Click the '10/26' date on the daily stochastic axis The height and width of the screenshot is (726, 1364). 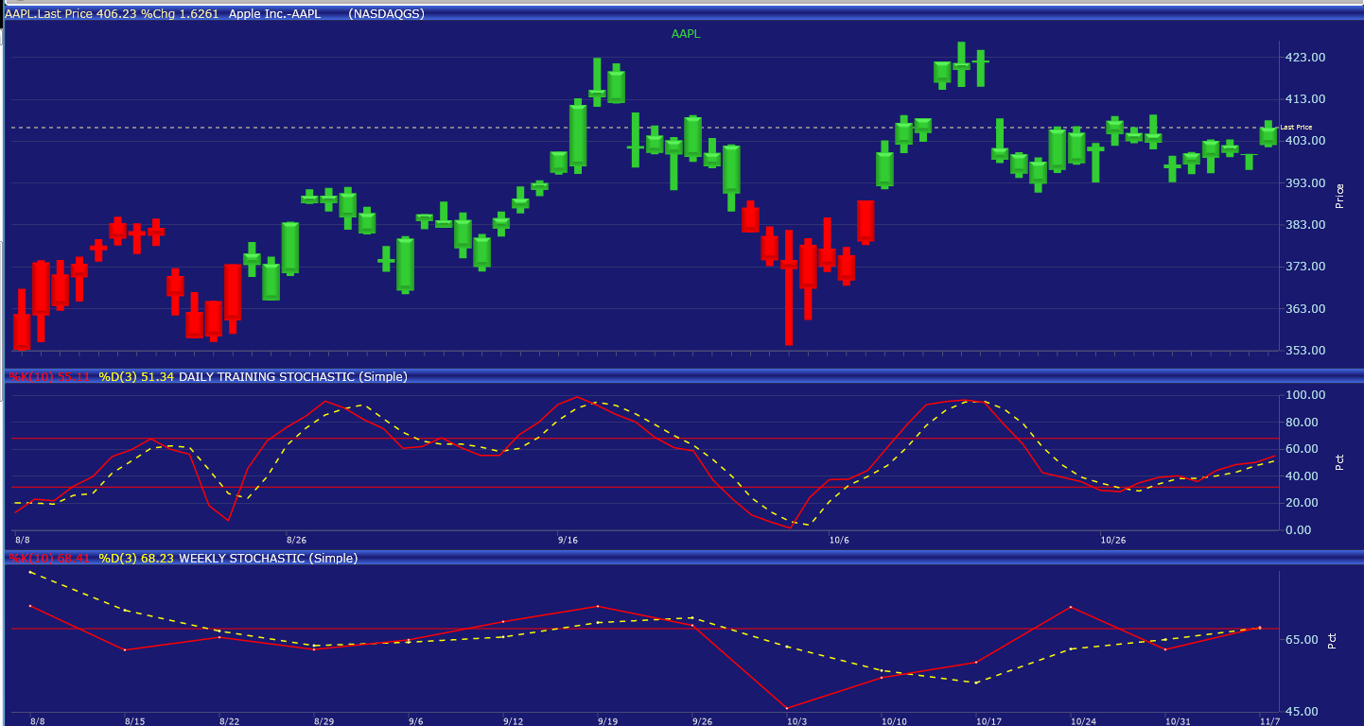(1113, 540)
